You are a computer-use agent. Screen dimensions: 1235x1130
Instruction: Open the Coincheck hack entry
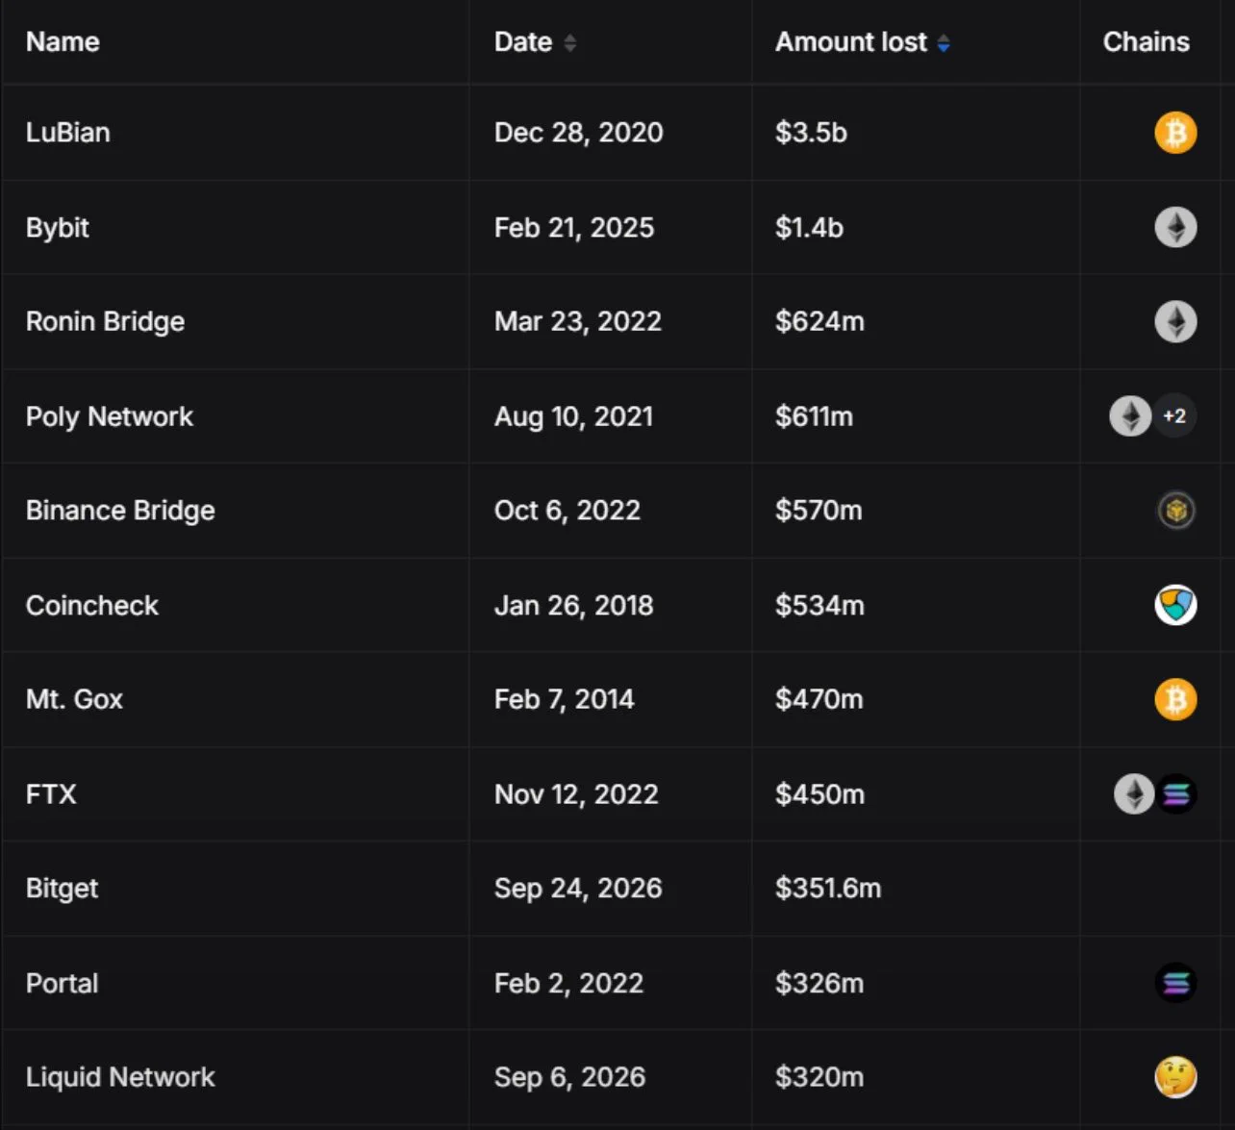click(92, 605)
